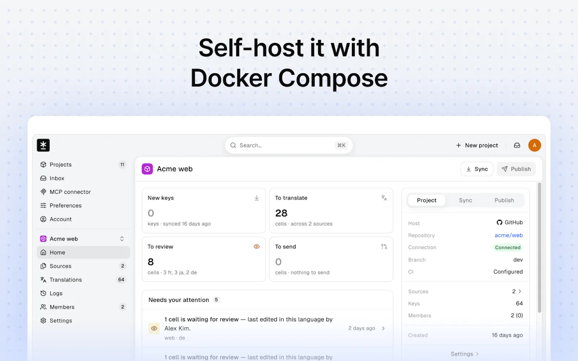Open Account in the sidebar

(x=83, y=219)
